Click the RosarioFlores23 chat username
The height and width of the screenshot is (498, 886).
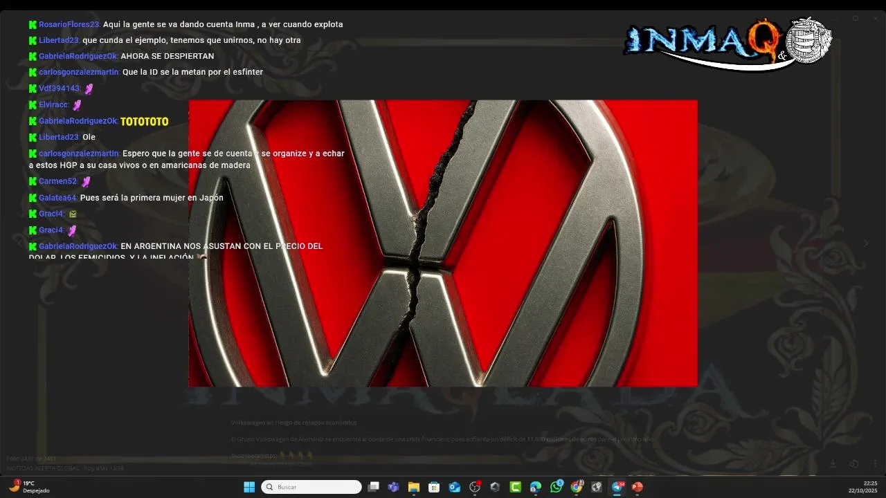click(x=69, y=24)
